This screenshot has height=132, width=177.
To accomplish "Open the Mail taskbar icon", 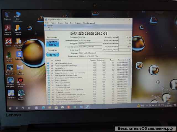I will pos(62,107).
